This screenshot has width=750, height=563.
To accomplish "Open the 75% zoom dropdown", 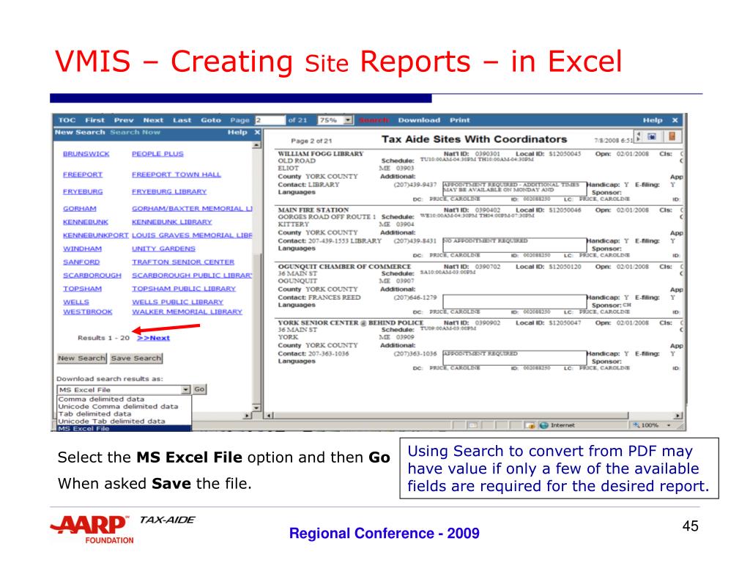I will click(x=348, y=120).
